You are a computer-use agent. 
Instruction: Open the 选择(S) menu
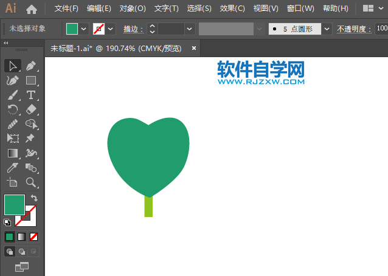[199, 9]
